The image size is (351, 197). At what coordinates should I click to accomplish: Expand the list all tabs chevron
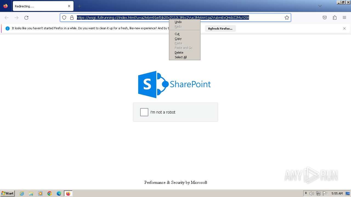click(320, 6)
